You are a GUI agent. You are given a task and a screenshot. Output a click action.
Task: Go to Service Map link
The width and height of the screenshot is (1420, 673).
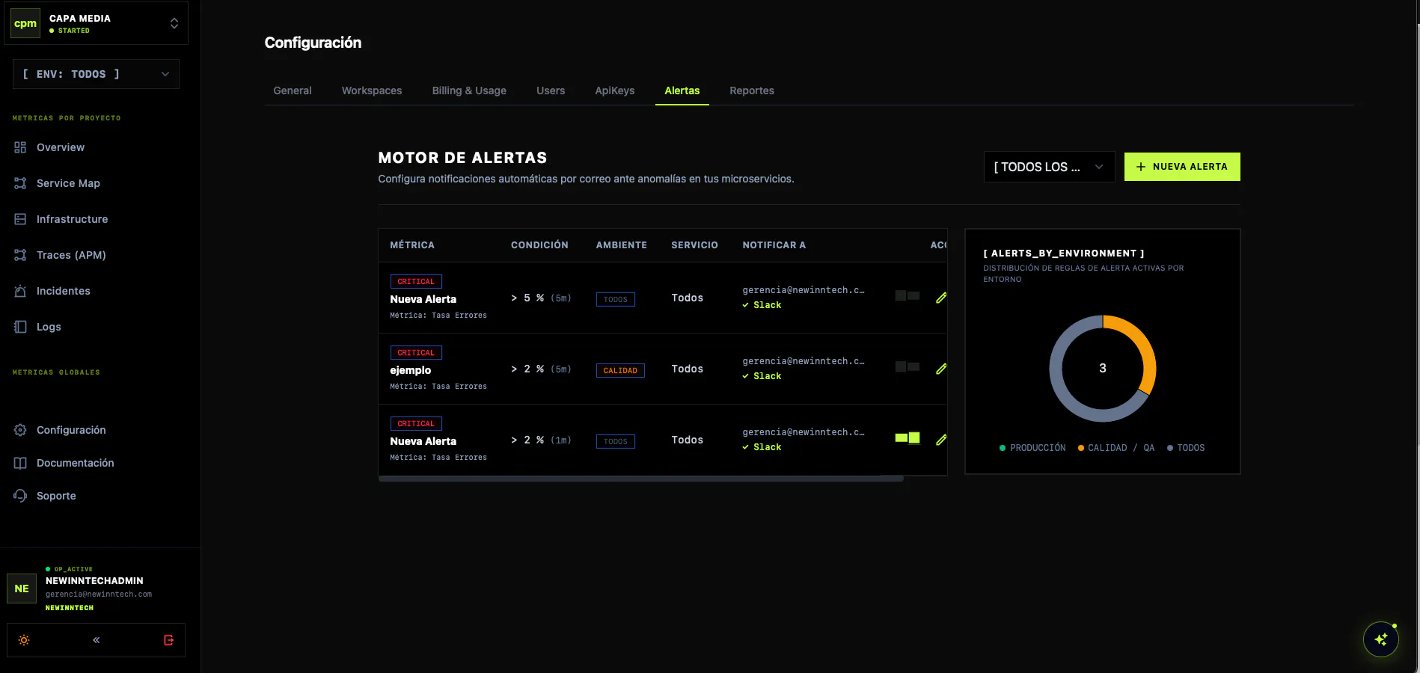coord(68,183)
